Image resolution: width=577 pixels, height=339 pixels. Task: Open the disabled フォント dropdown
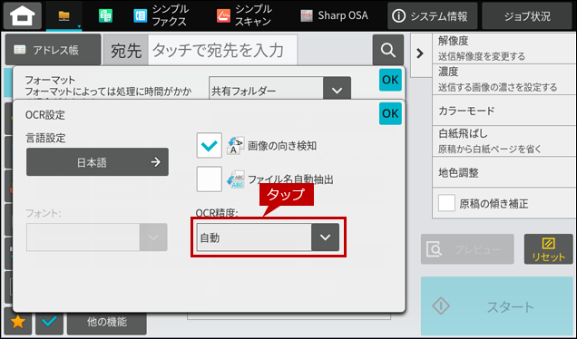click(x=97, y=237)
